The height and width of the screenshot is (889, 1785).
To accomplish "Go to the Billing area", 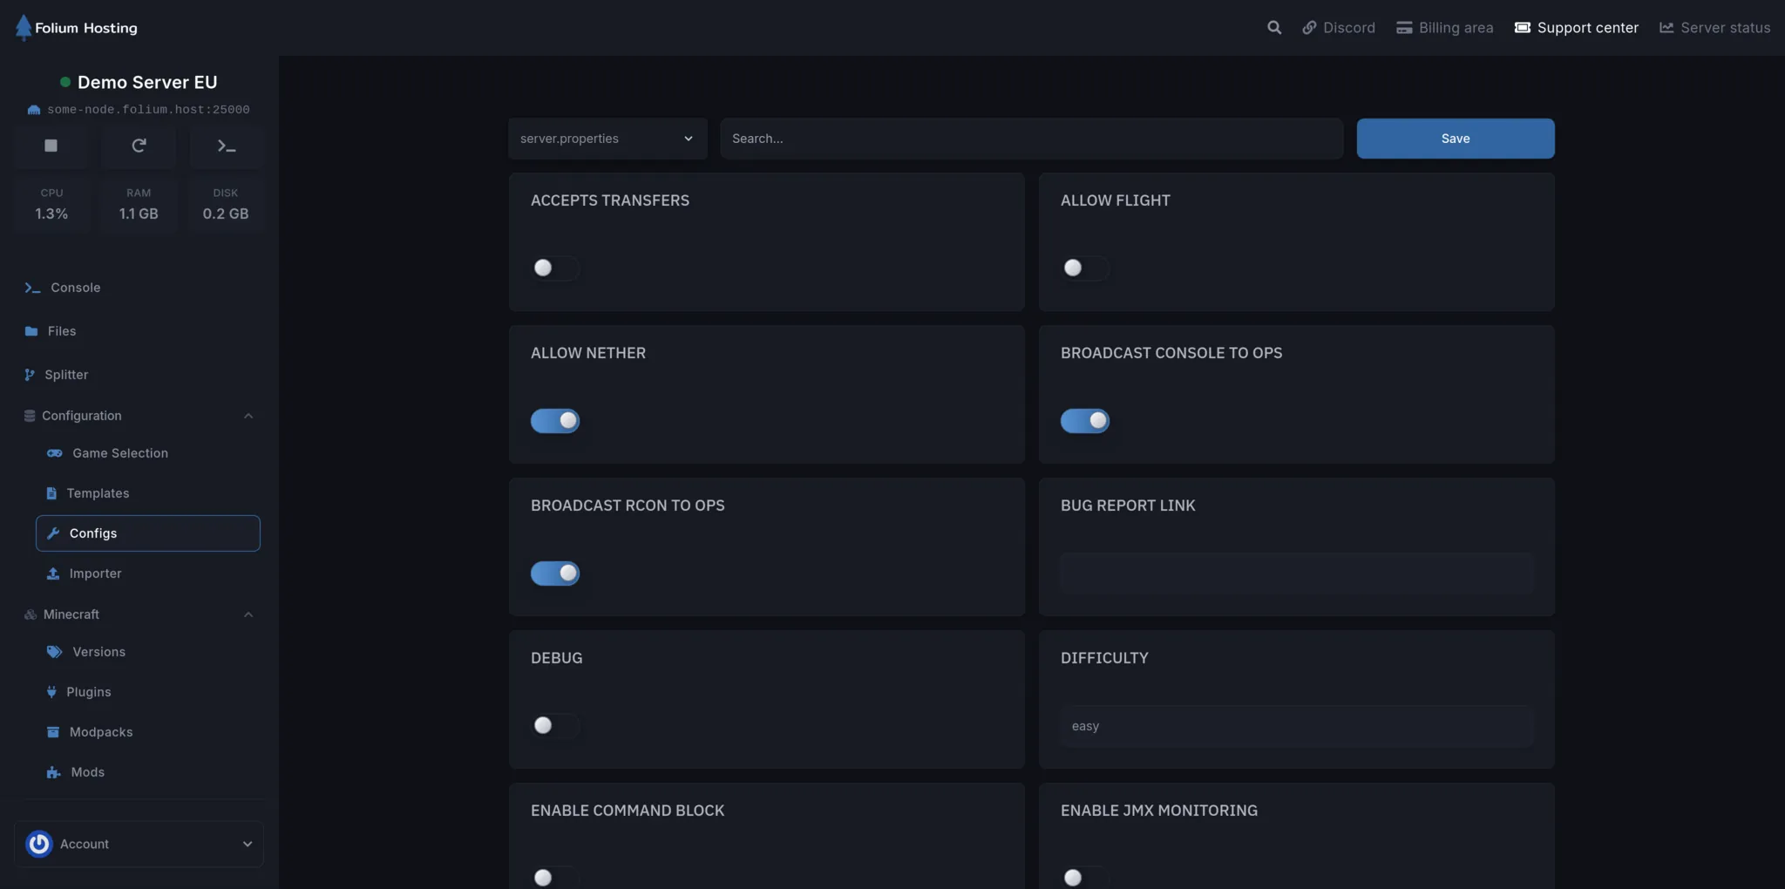I will click(x=1442, y=27).
